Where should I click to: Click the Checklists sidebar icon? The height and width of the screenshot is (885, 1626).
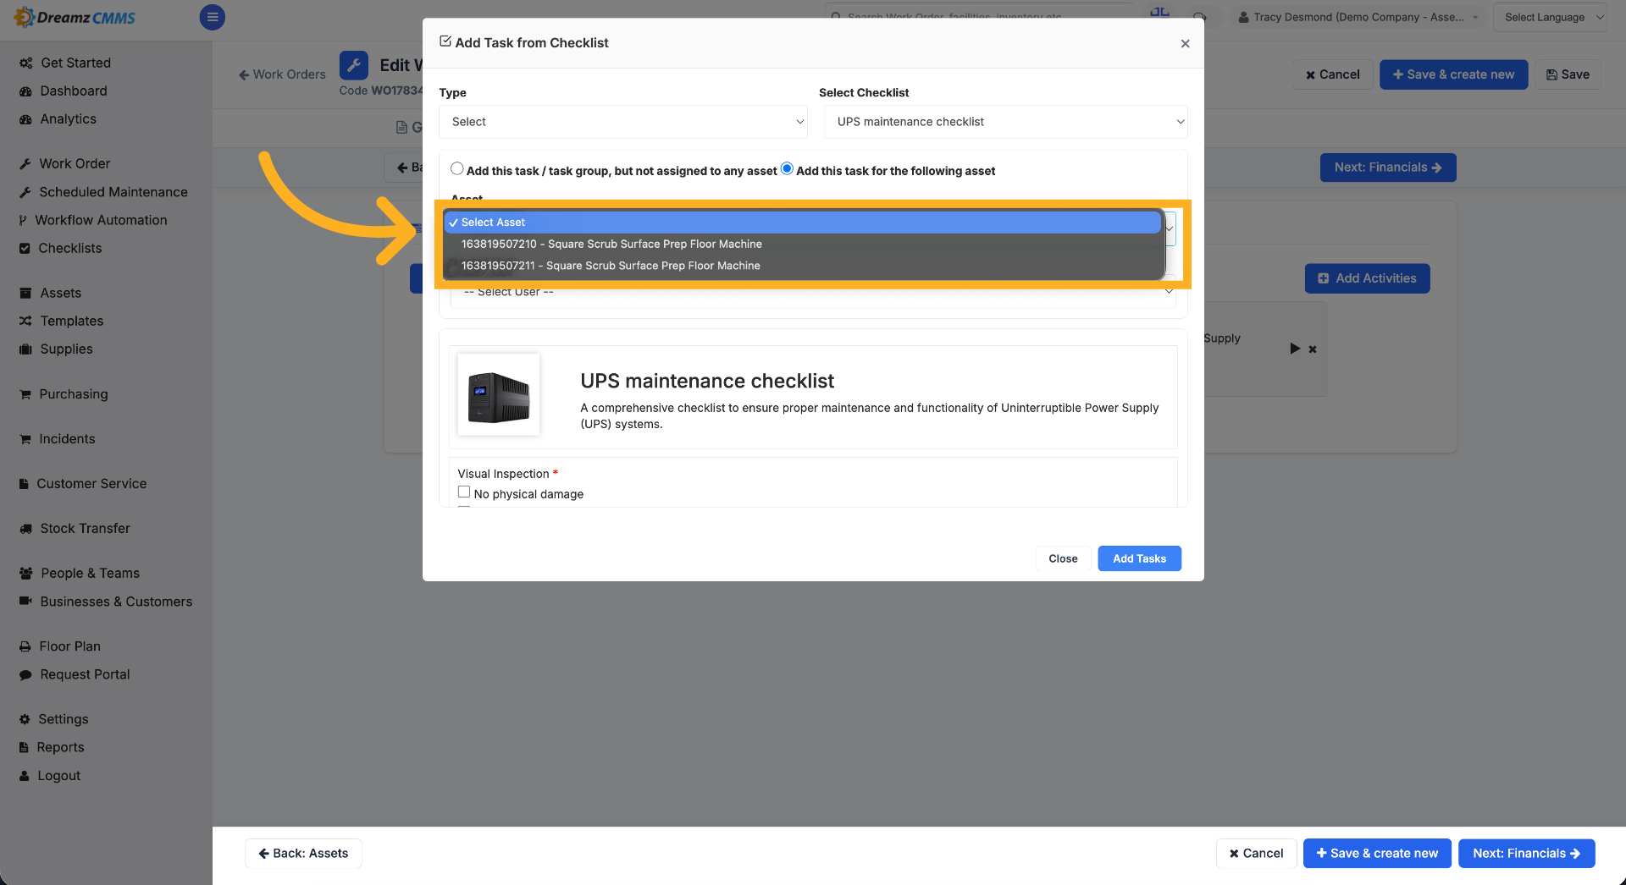[25, 248]
